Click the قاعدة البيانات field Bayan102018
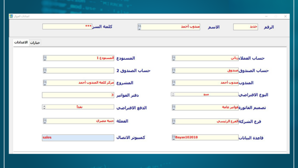This screenshot has height=168, width=298. coord(205,138)
